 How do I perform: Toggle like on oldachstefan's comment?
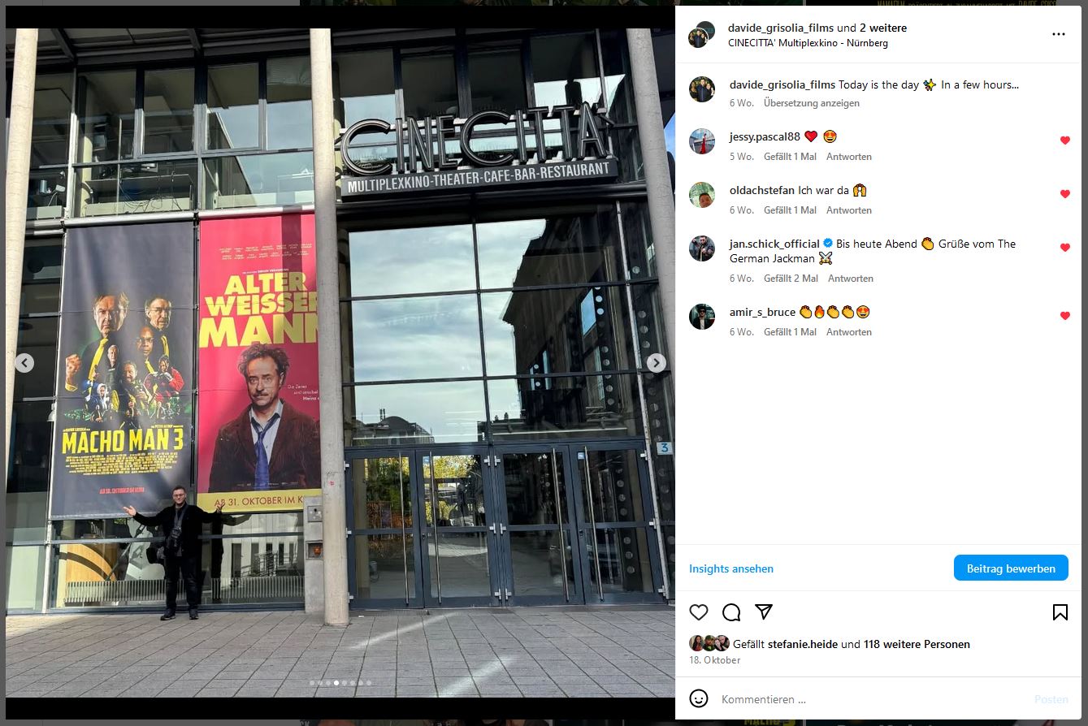[x=1064, y=194]
